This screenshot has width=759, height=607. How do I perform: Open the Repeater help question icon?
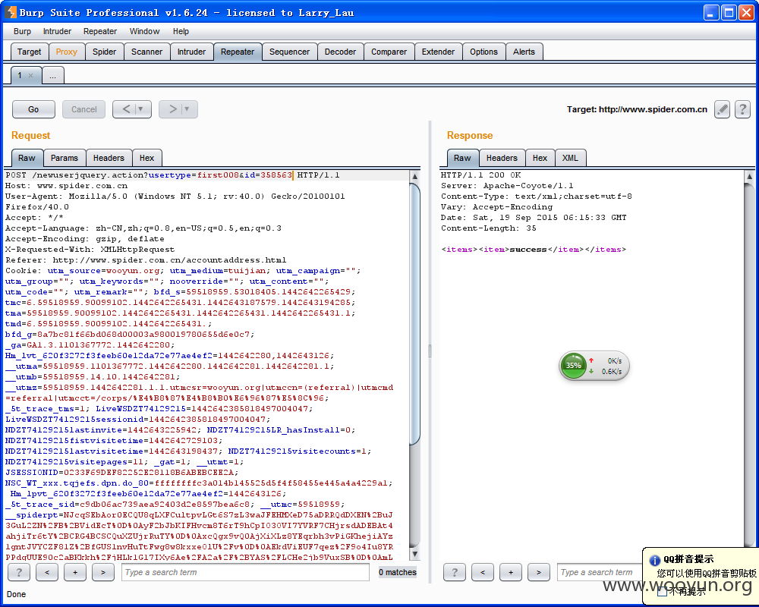(x=742, y=109)
